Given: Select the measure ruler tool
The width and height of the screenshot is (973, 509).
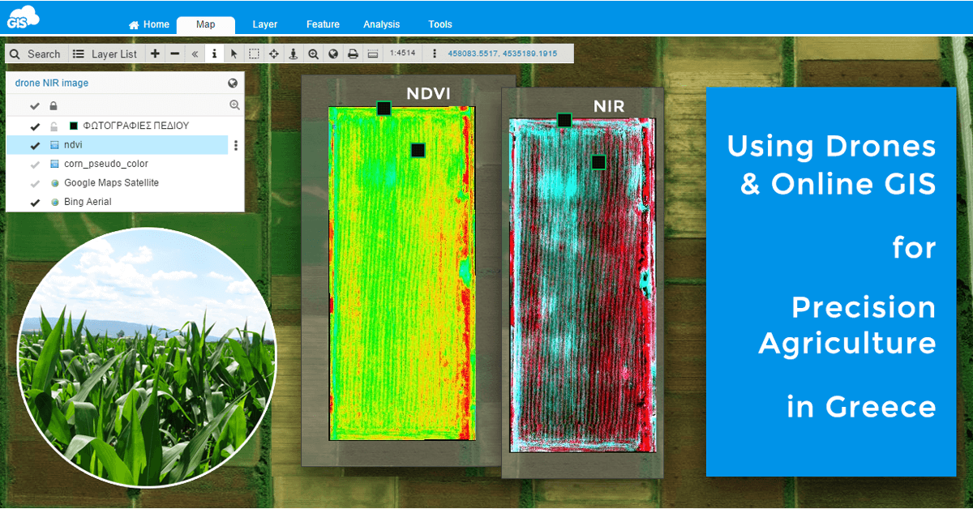Looking at the screenshot, I should [373, 53].
